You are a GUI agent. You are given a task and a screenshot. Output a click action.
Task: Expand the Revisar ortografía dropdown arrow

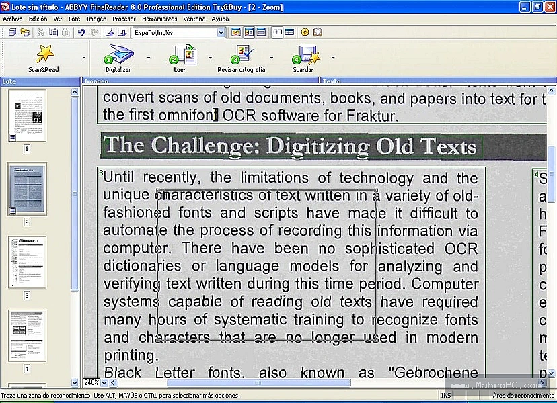[272, 58]
